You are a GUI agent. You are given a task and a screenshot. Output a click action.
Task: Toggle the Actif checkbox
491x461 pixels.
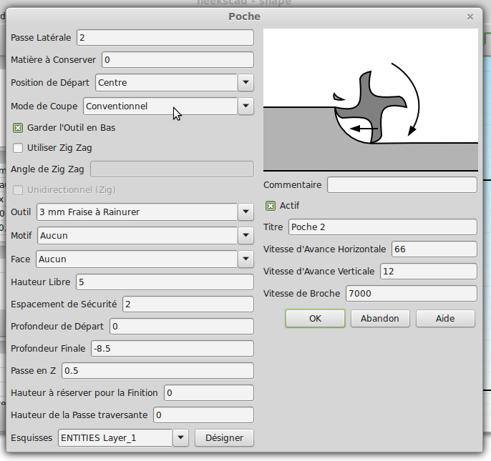click(x=271, y=206)
